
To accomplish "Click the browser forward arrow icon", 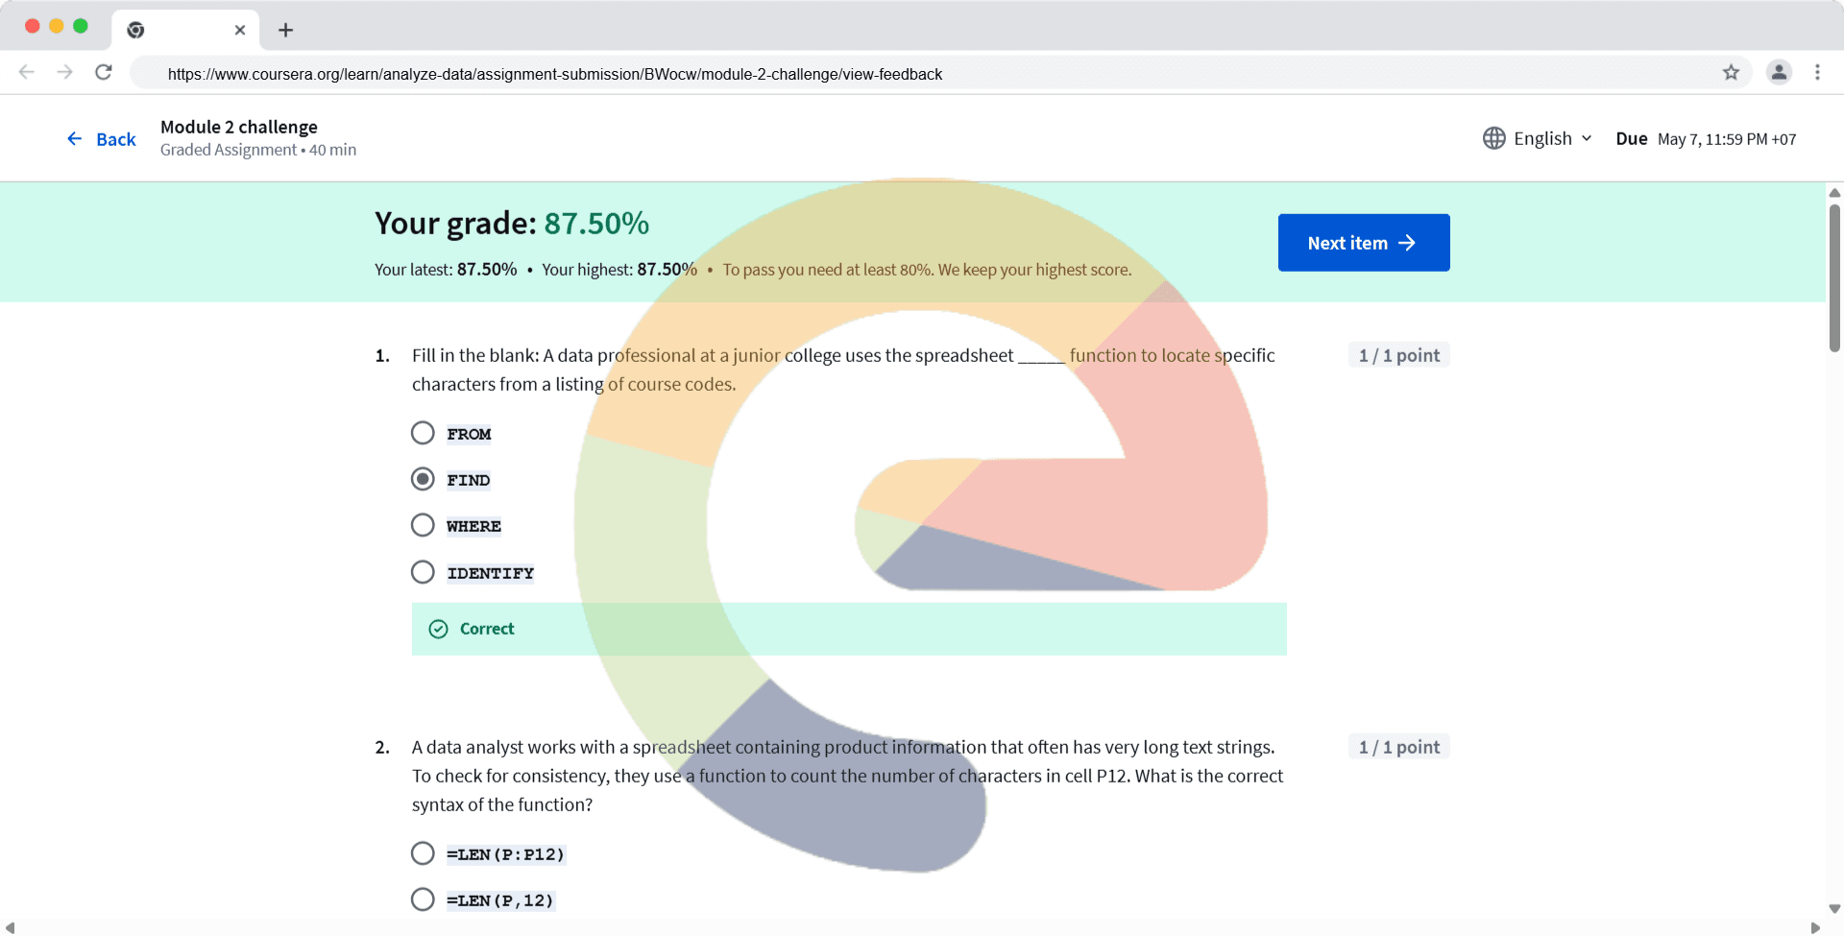I will tap(64, 72).
